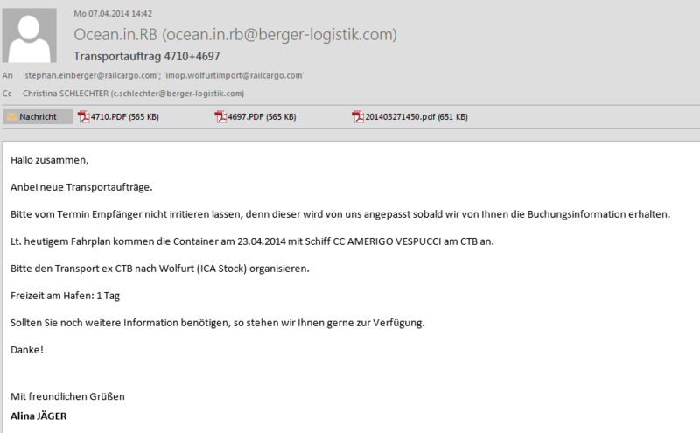Click the 'An' recipients label

pyautogui.click(x=8, y=75)
